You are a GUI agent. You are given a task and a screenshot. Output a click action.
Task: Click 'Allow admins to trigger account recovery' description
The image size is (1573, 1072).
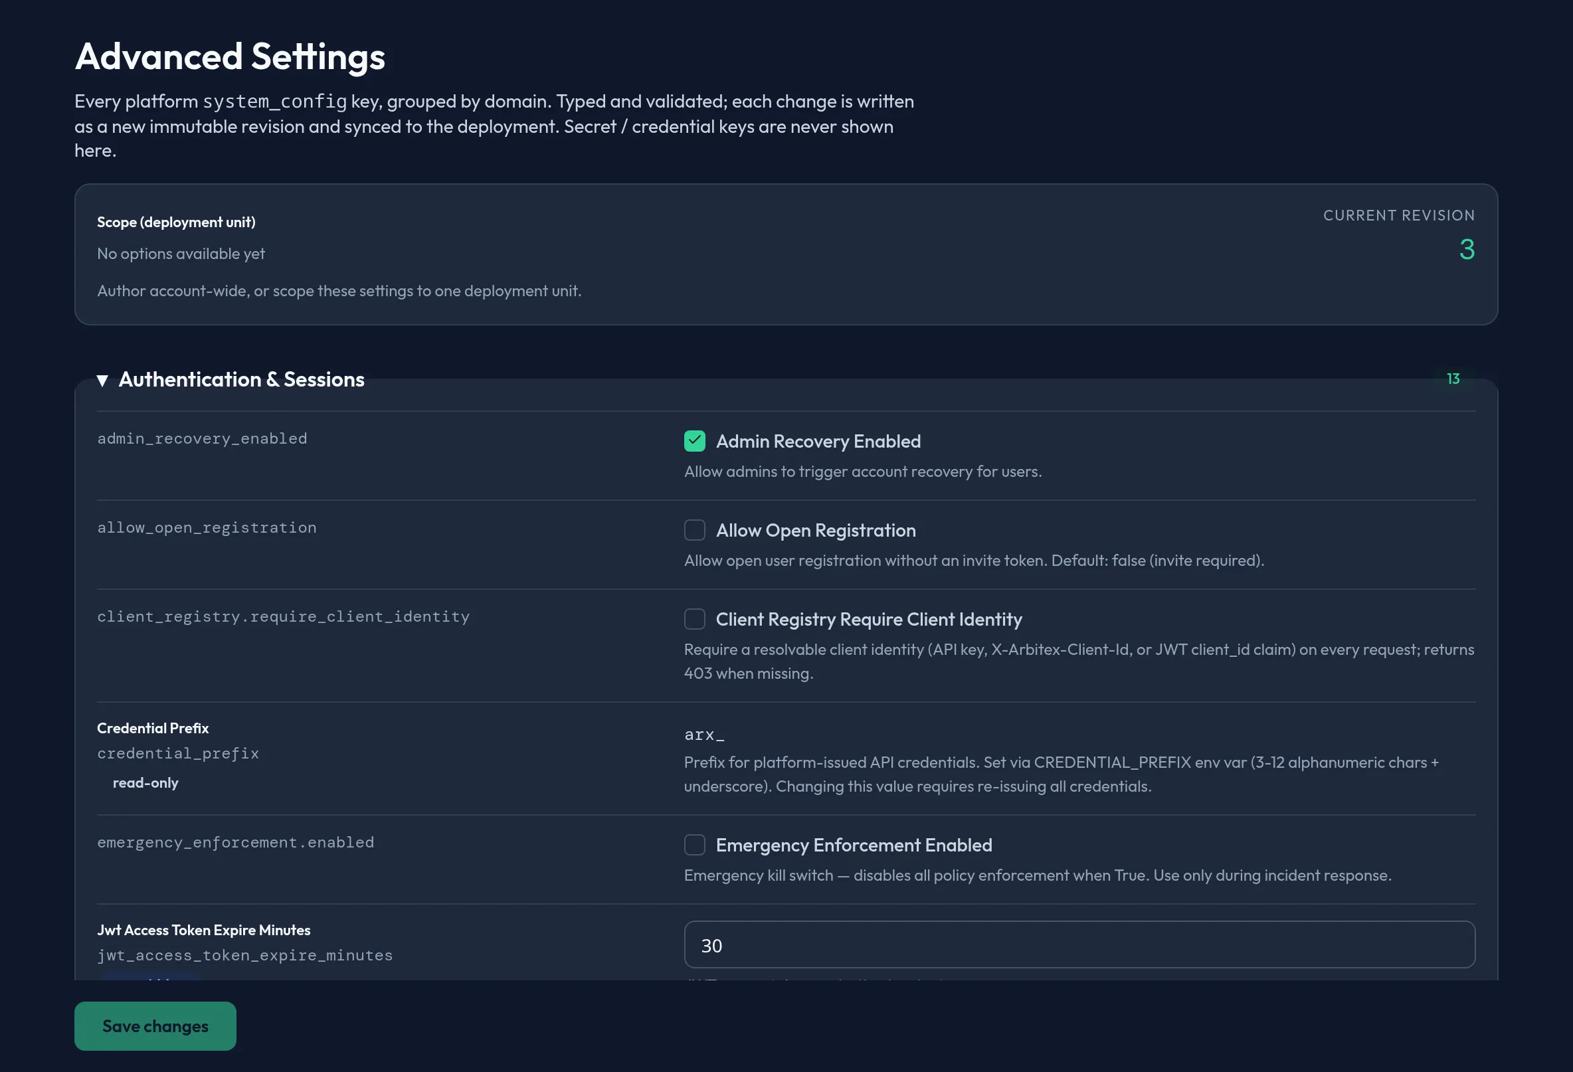point(863,472)
